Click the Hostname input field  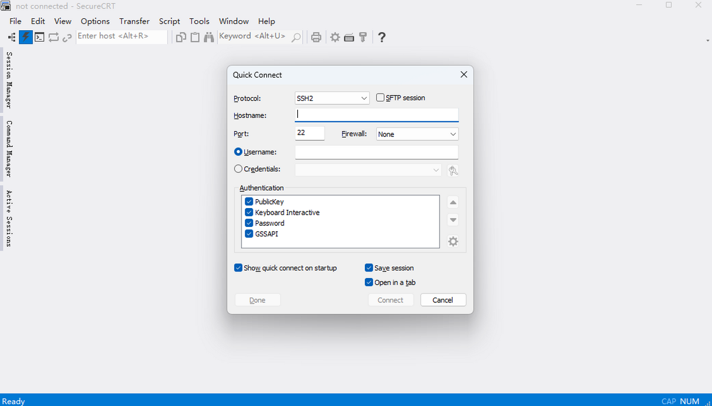tap(377, 114)
